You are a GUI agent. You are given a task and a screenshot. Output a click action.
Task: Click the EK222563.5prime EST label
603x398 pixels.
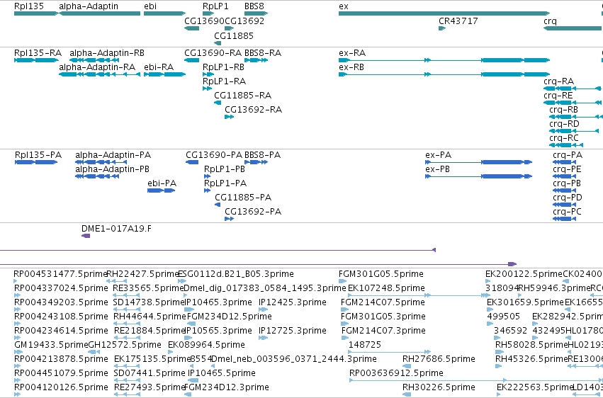pos(535,387)
